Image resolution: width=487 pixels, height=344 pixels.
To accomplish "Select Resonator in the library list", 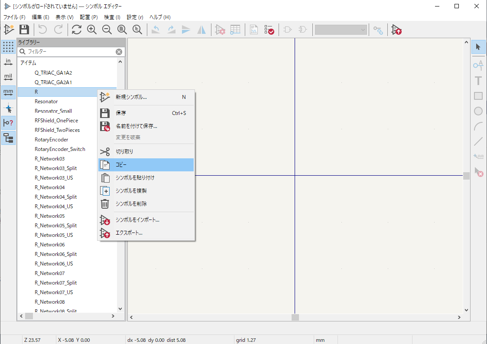I will [46, 102].
